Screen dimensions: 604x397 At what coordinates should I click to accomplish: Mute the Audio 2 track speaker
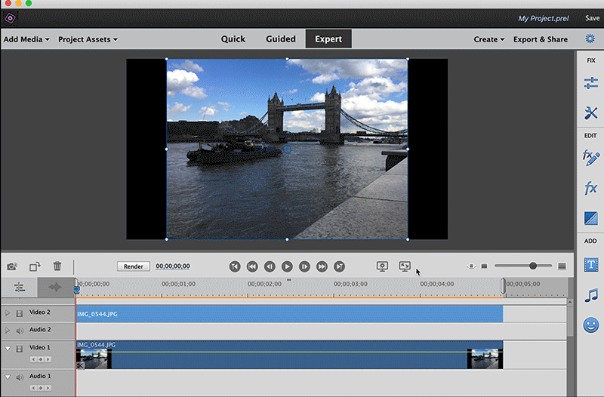click(20, 330)
